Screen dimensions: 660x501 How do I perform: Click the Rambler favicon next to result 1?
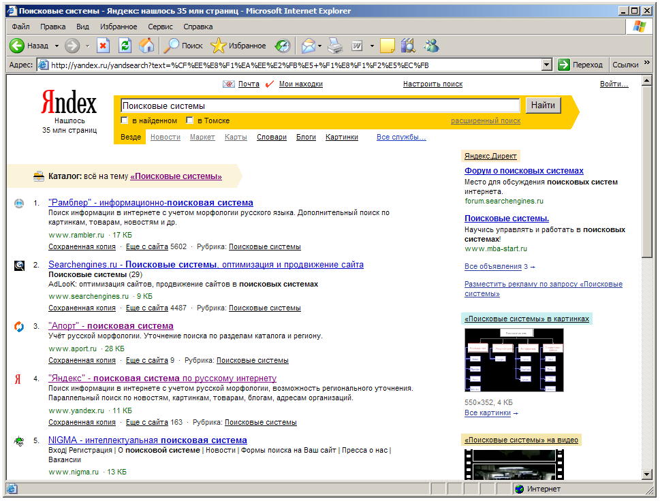tap(19, 204)
